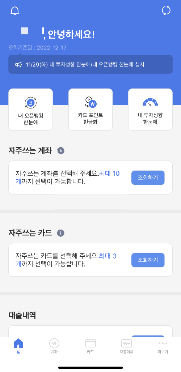Tap the 조회기준일 2022-12-17 text
181x372 pixels.
click(x=38, y=48)
